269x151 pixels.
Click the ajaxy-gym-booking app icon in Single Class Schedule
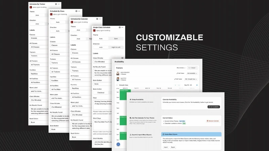pos(94,31)
